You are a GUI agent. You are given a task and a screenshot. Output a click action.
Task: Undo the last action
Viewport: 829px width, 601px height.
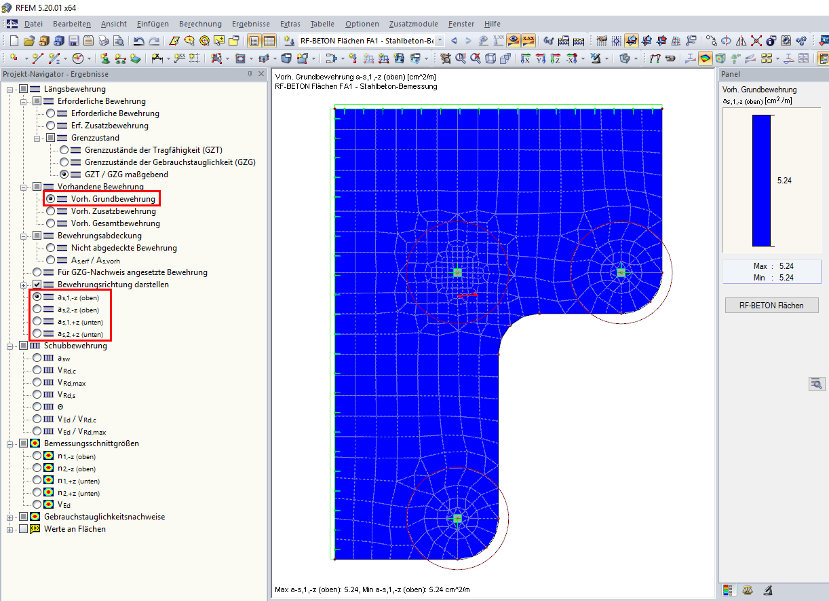click(x=138, y=41)
